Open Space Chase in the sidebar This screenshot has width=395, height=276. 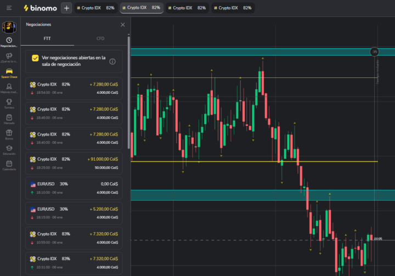tap(9, 71)
